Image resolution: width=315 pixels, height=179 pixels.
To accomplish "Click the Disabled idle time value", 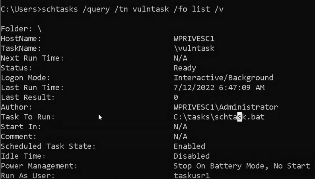I will (x=191, y=156).
